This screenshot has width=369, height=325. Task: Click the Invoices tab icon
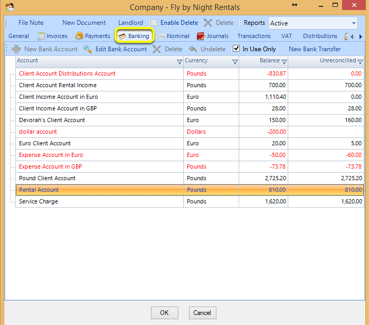[41, 36]
